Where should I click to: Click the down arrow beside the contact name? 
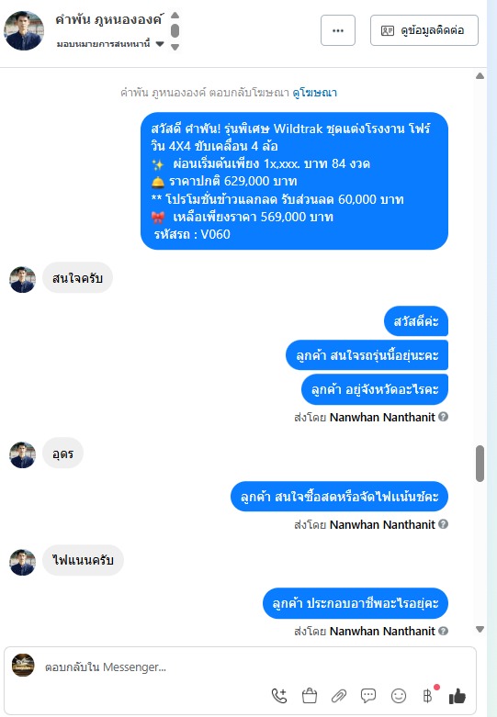click(x=175, y=47)
